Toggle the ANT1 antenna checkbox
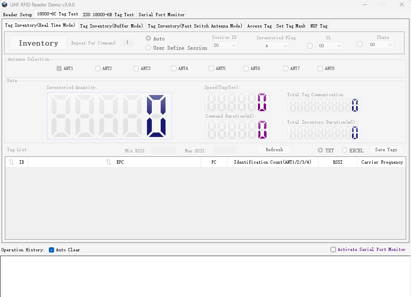Image resolution: width=411 pixels, height=297 pixels. (x=59, y=68)
